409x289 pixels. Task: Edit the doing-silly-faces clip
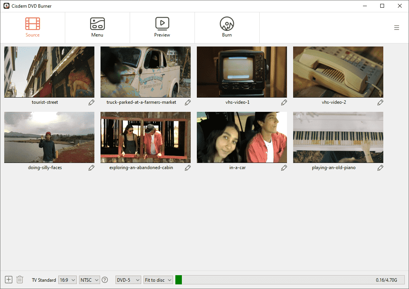91,168
